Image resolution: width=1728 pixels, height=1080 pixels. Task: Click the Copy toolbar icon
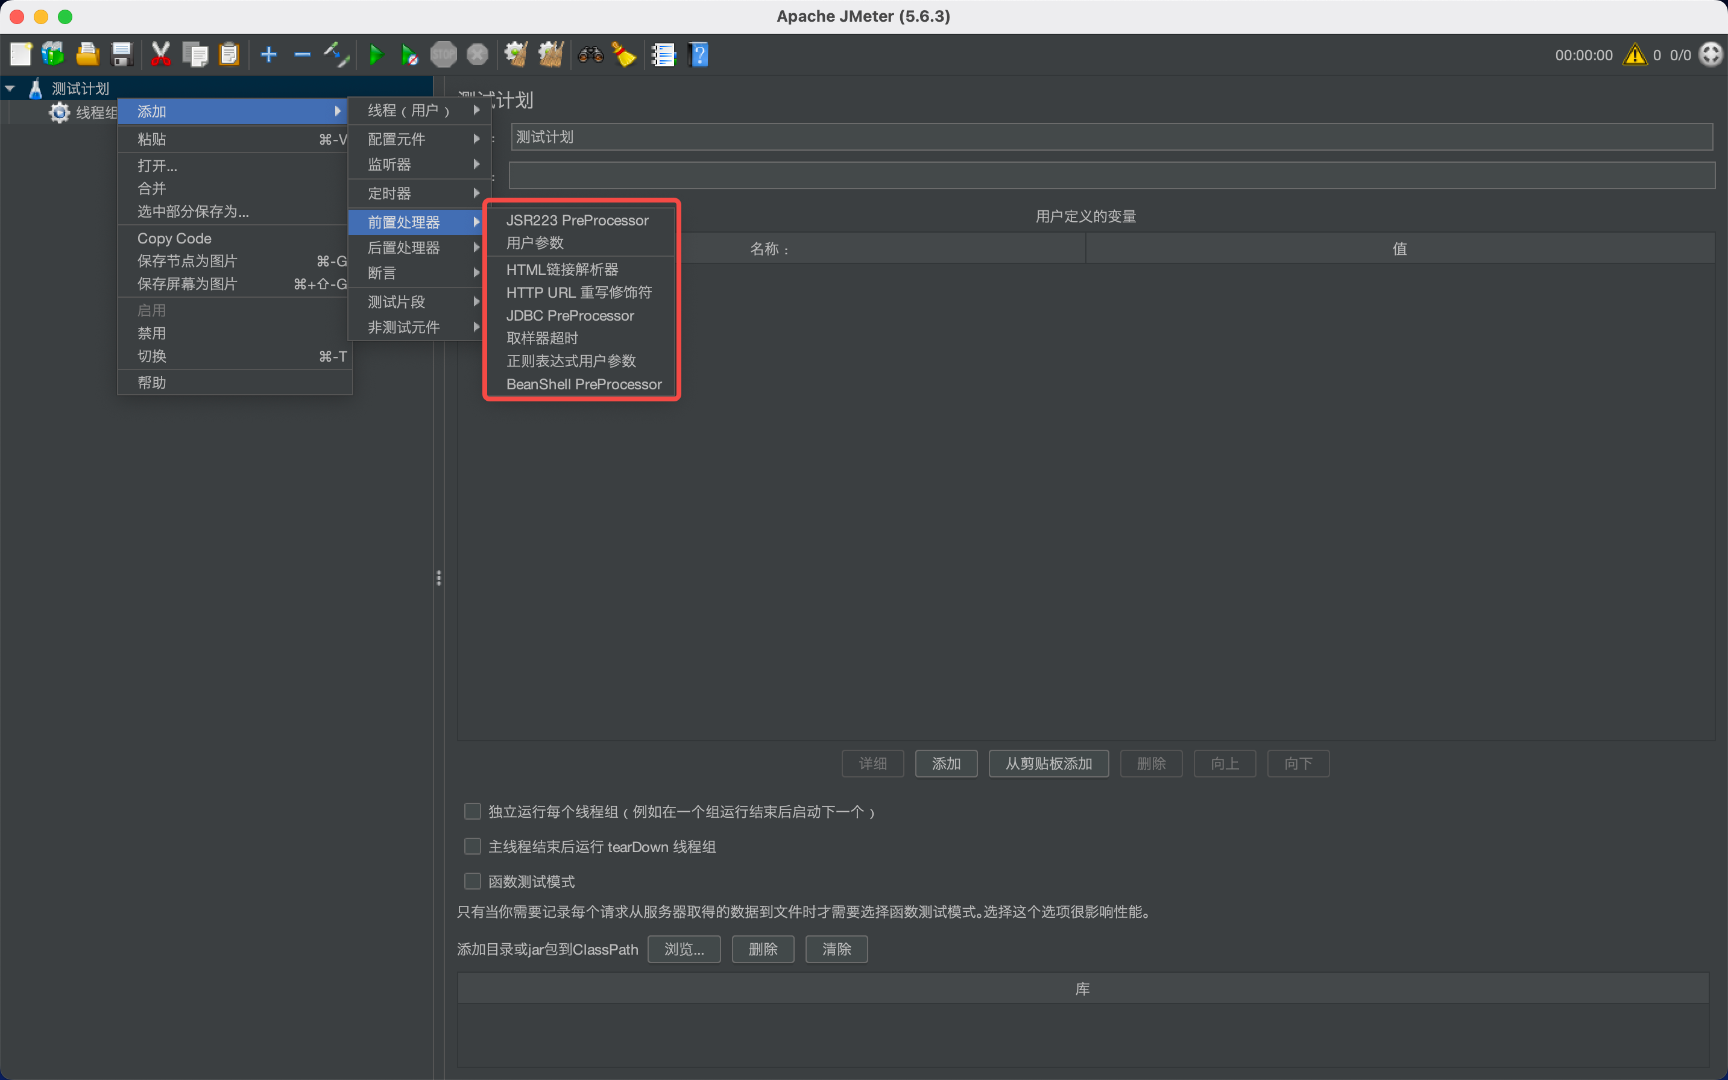[195, 54]
